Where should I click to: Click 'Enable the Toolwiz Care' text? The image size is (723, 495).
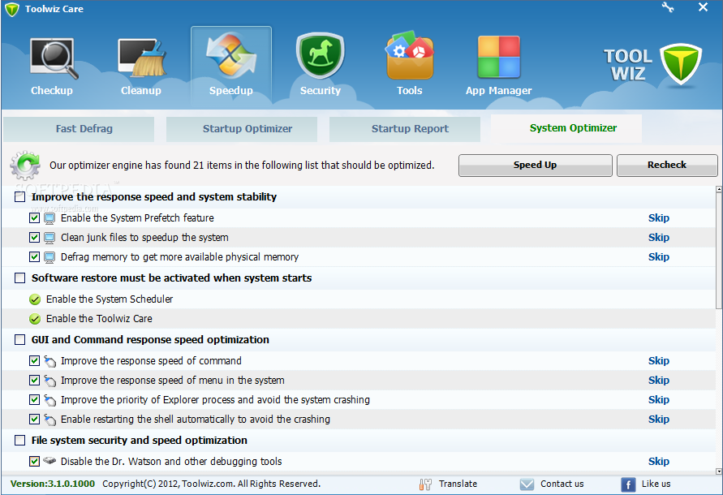(99, 319)
